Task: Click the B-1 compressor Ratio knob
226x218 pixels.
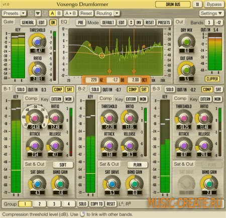Action: point(55,118)
